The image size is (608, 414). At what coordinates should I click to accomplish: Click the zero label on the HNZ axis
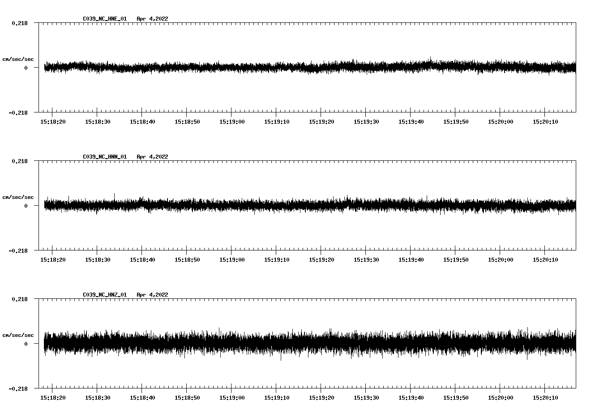(x=26, y=344)
